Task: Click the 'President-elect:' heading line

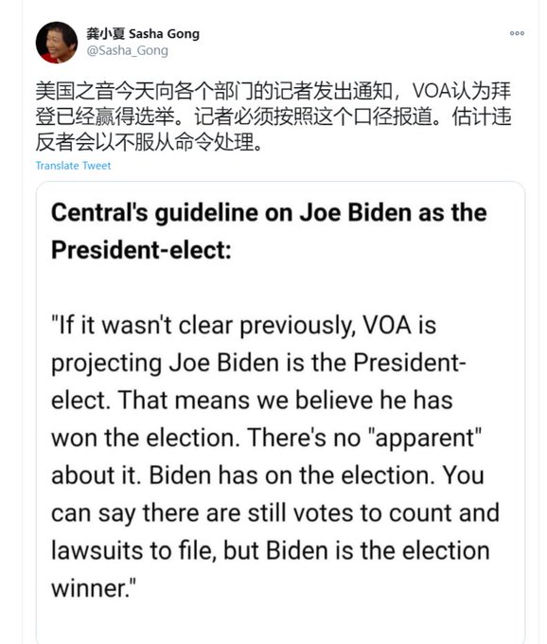Action: pyautogui.click(x=141, y=250)
